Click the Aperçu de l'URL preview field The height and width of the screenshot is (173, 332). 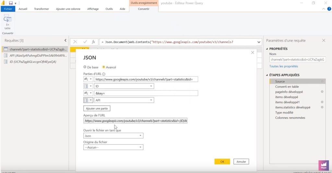135,121
